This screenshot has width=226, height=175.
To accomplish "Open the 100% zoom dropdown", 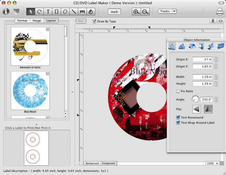I will coord(212,163).
